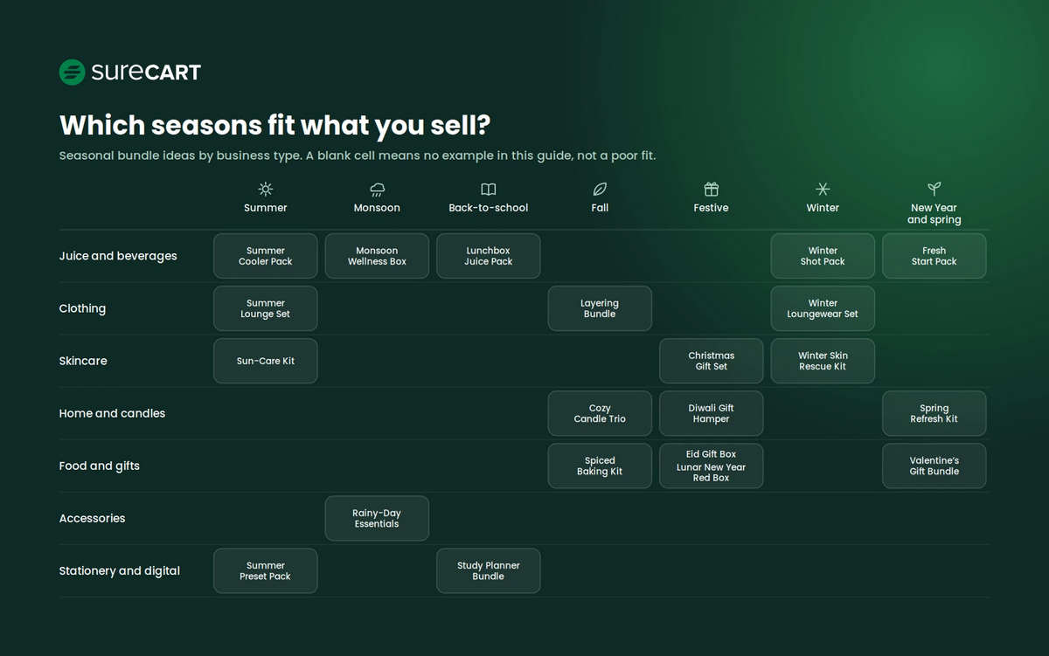Click the sun icon above Summer
Screen dimensions: 1049x656
pyautogui.click(x=266, y=189)
